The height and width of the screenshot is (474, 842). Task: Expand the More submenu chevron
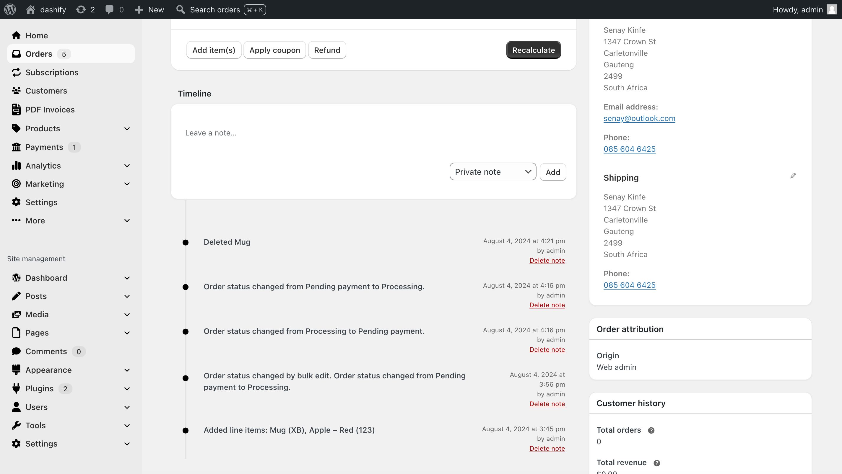click(x=127, y=220)
